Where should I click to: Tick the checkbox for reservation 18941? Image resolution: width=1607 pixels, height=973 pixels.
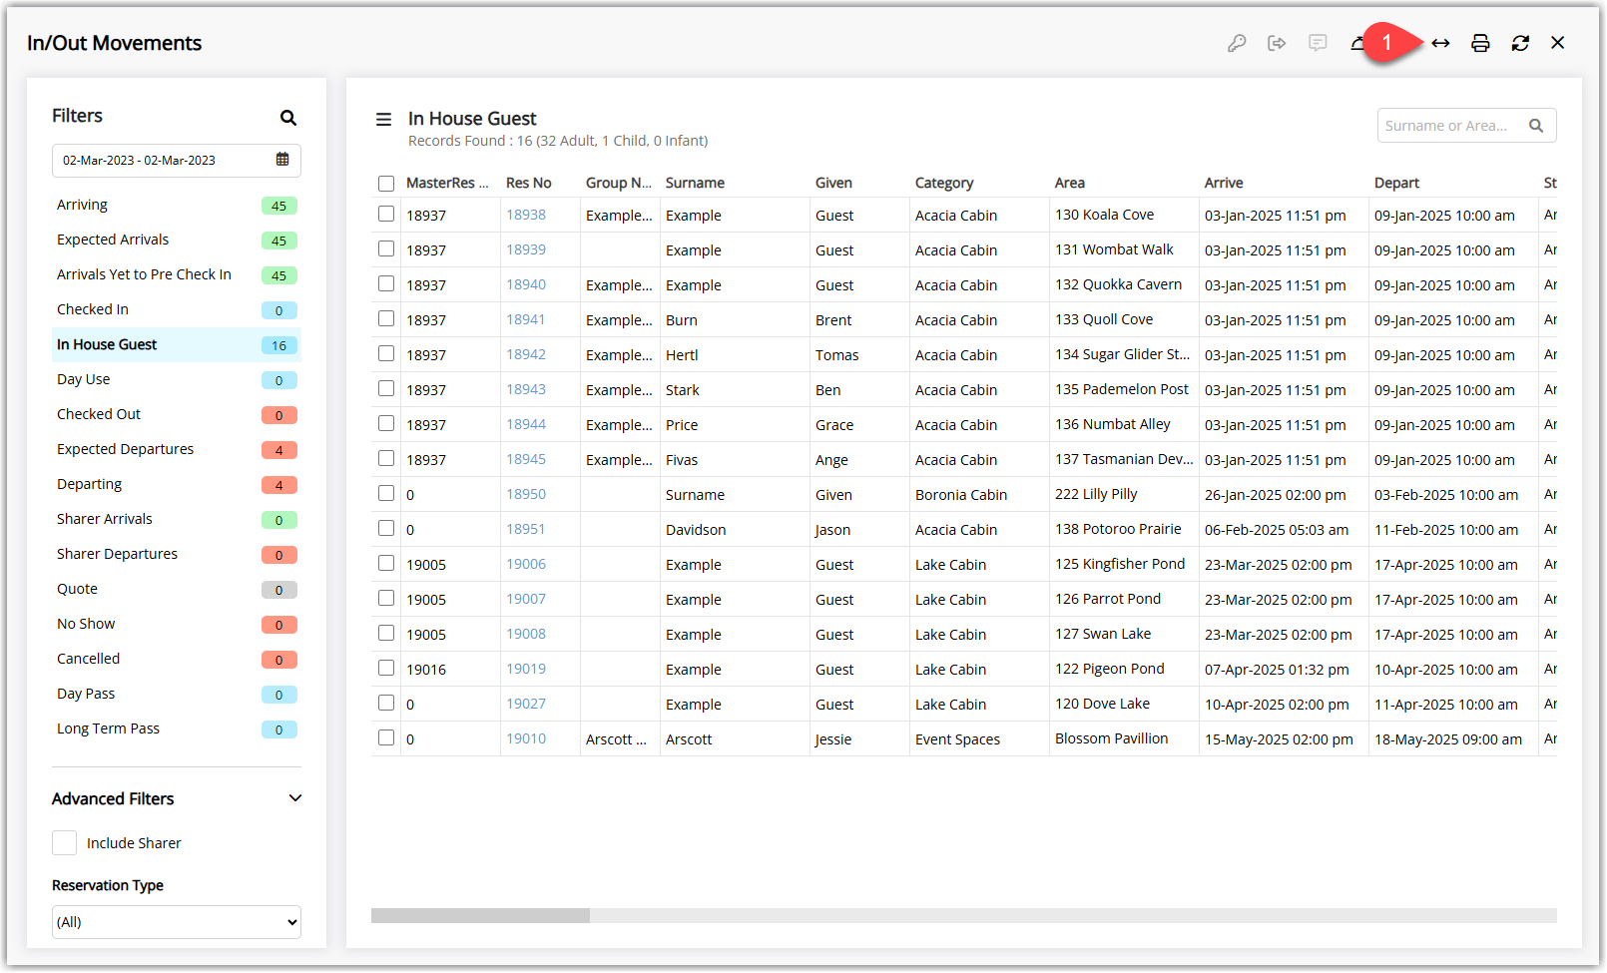[x=386, y=318]
